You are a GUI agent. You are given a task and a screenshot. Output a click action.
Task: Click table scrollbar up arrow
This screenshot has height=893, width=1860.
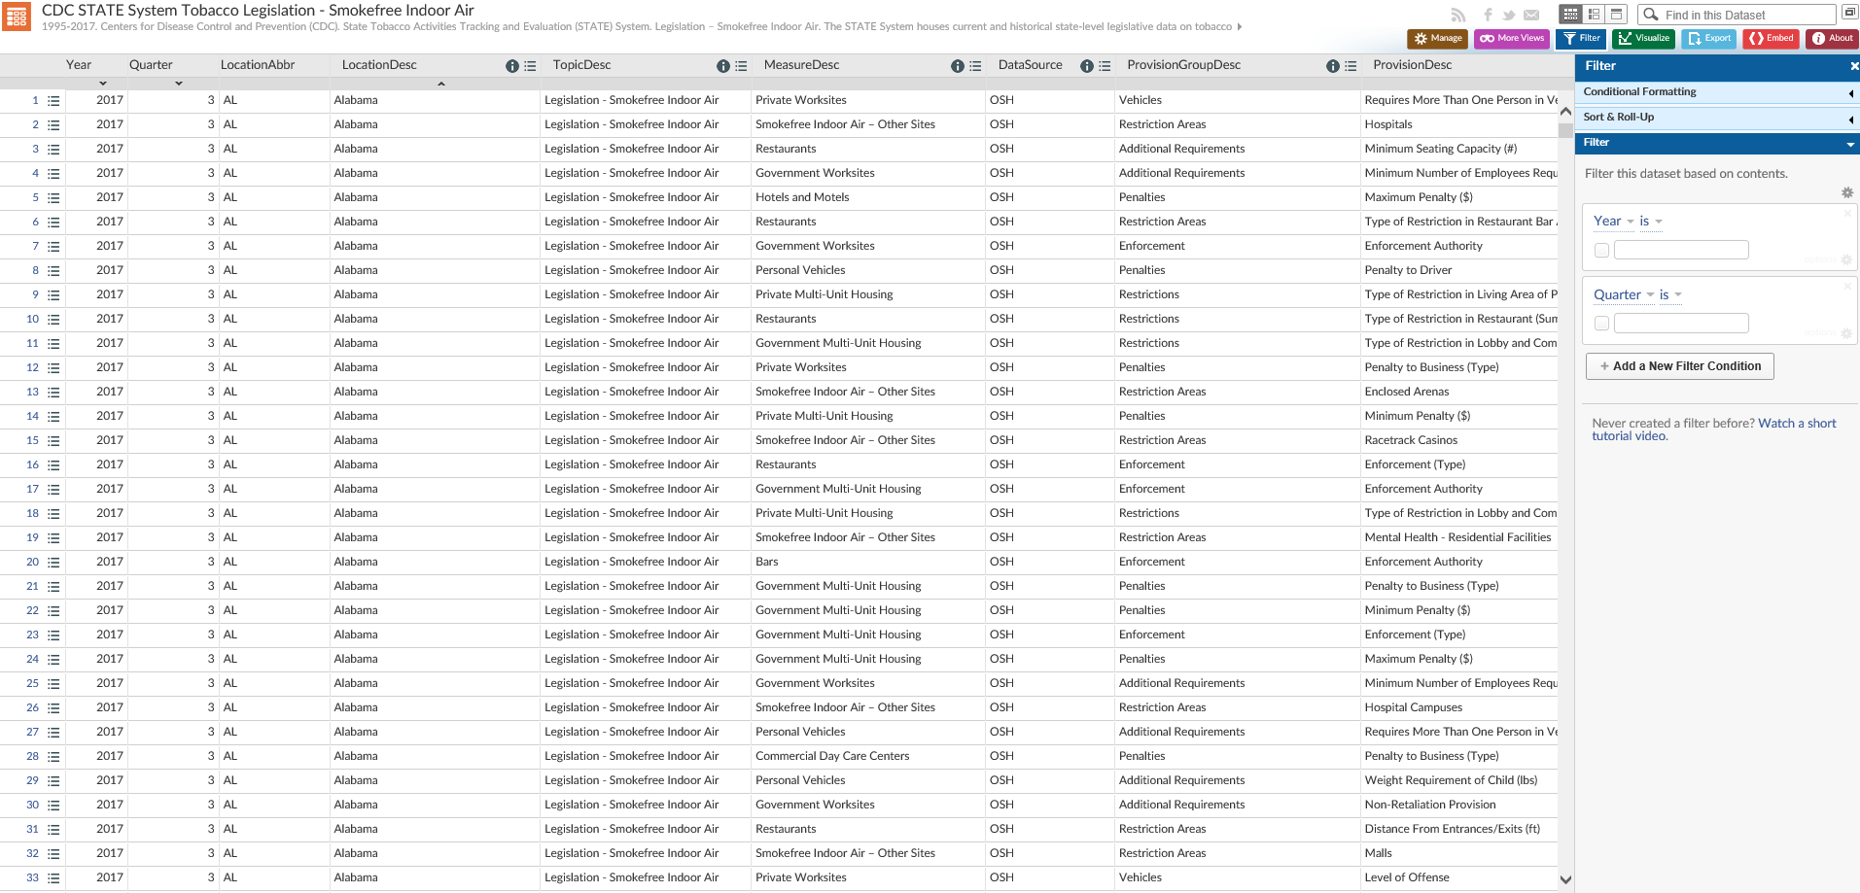tap(1565, 112)
